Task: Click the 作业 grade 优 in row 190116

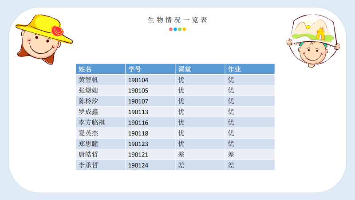Action: (x=231, y=123)
